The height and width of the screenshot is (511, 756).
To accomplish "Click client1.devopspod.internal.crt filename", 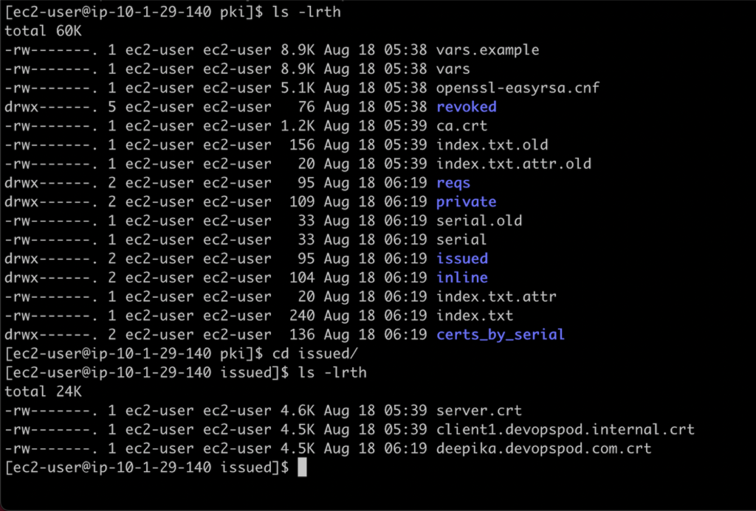I will pos(565,430).
